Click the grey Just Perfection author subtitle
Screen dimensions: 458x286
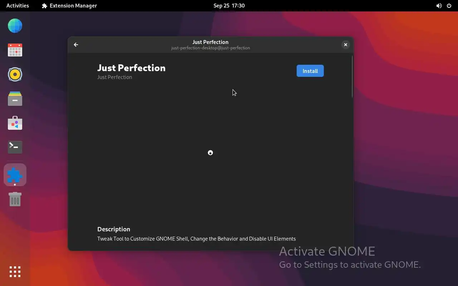pos(114,77)
